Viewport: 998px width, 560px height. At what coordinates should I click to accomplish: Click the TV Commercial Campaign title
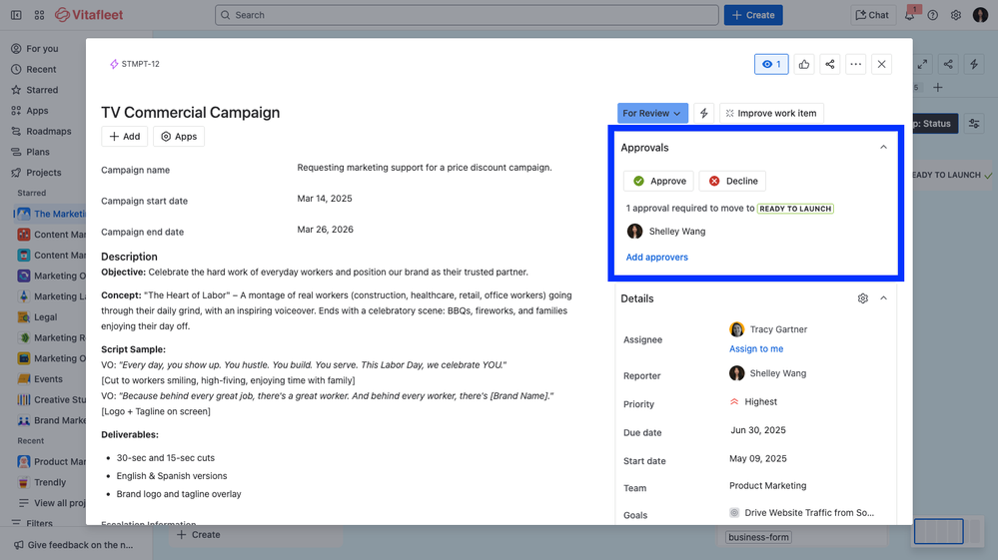(x=190, y=113)
